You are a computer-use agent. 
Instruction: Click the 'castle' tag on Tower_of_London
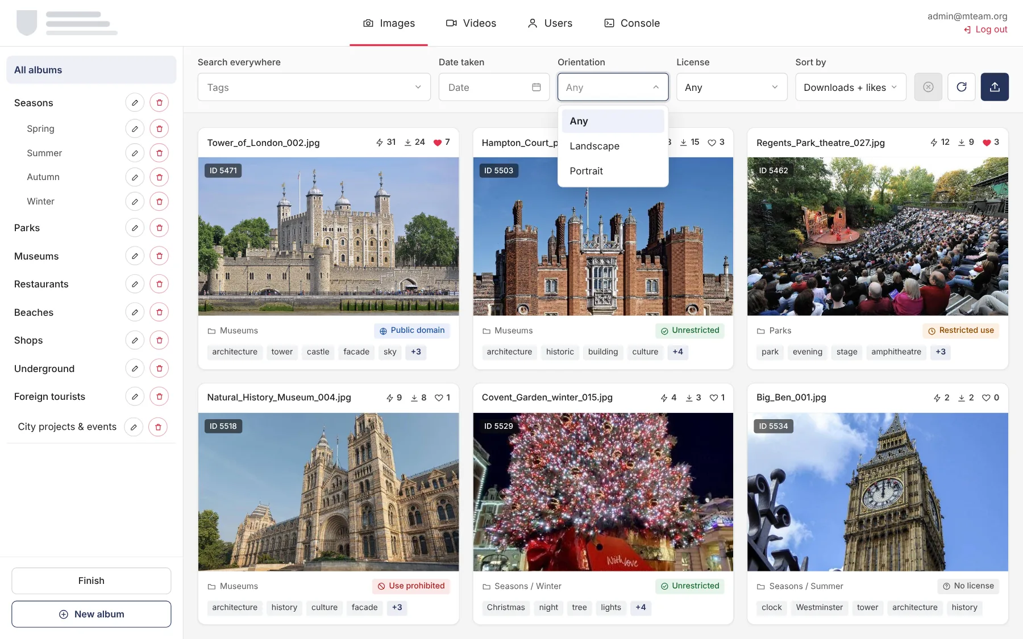318,352
